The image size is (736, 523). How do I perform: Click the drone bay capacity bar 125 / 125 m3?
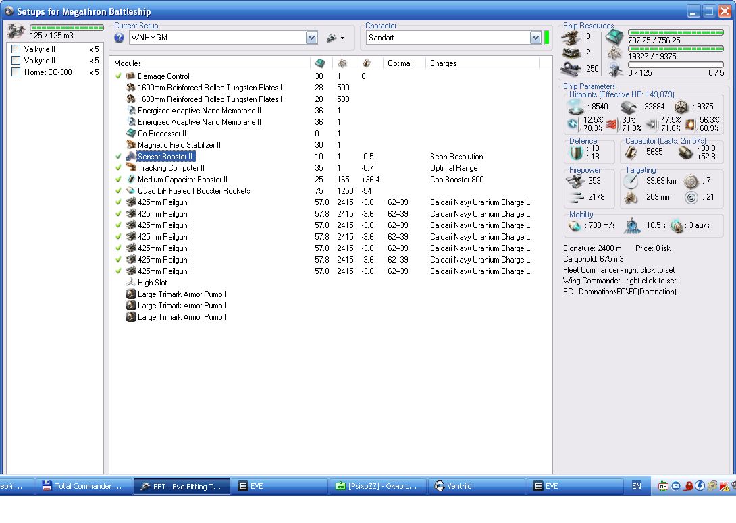click(67, 28)
